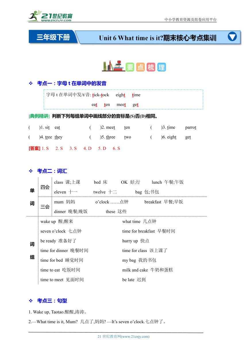The image size is (247, 349).
Task: Click the red [答案] label
Action: [34, 148]
